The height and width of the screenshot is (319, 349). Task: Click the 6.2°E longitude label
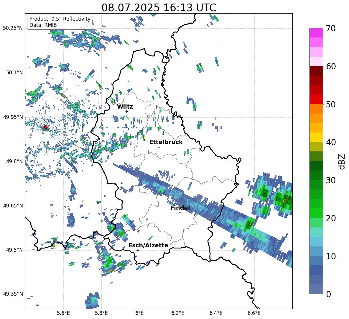pos(178,313)
